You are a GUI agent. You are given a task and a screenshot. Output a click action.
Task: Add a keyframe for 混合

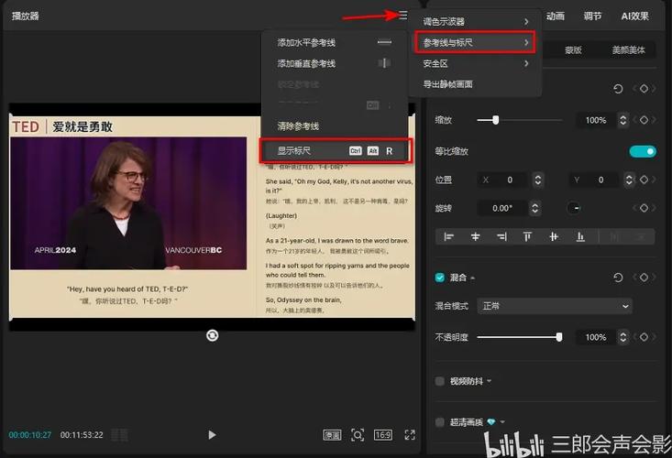click(644, 278)
